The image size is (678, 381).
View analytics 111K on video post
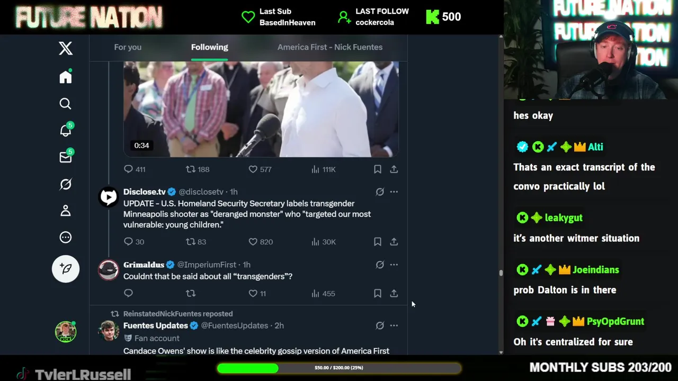tap(323, 169)
